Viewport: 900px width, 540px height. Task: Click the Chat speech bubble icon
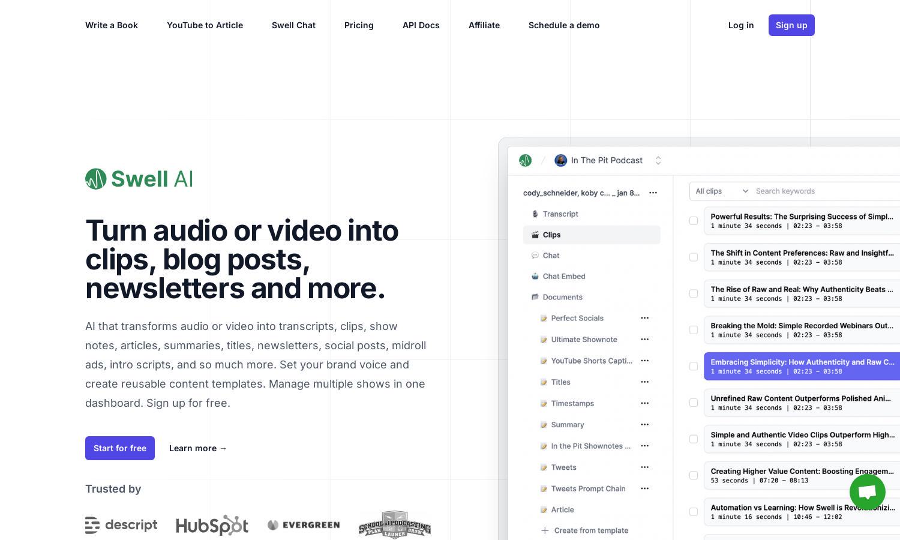(x=535, y=256)
